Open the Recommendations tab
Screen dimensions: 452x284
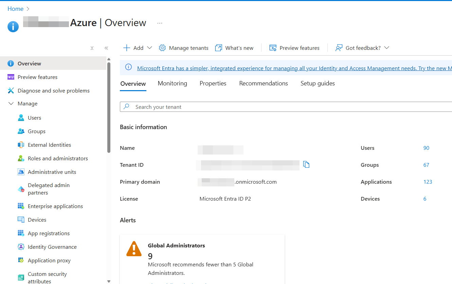point(264,83)
